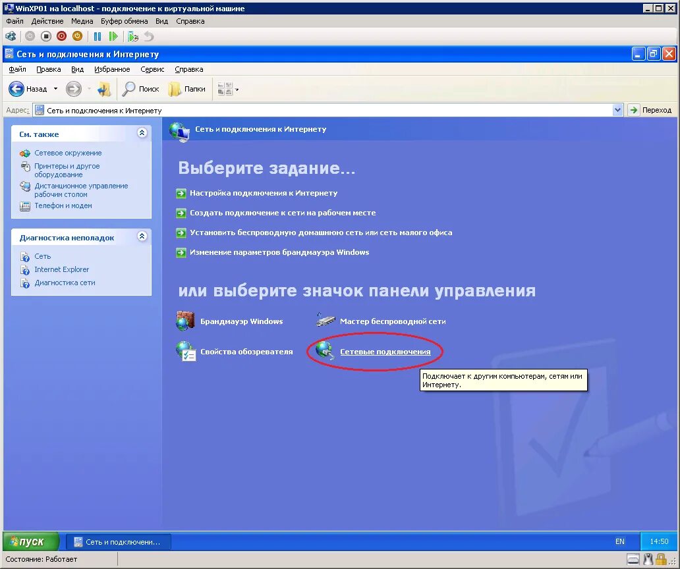Click the grayed Start VM icon
This screenshot has height=569, width=680.
tap(30, 36)
